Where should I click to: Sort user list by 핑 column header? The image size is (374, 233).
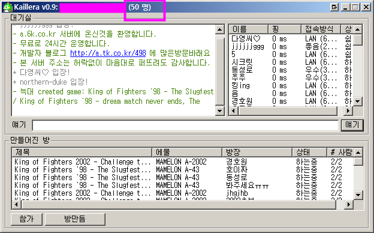[284, 29]
